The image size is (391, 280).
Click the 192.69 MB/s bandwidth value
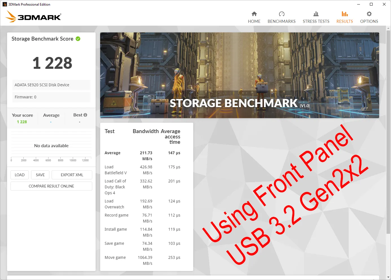pos(146,204)
